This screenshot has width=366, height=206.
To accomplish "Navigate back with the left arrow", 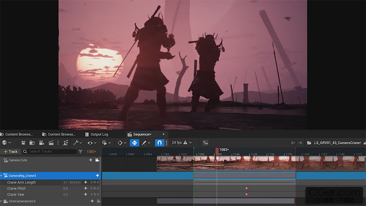I will point(293,143).
